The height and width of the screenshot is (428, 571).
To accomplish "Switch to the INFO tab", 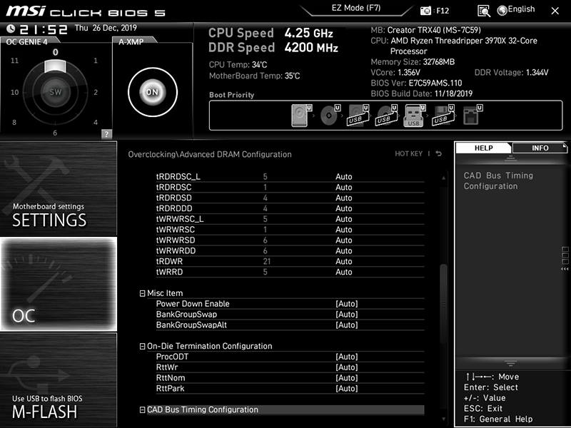I will 540,148.
